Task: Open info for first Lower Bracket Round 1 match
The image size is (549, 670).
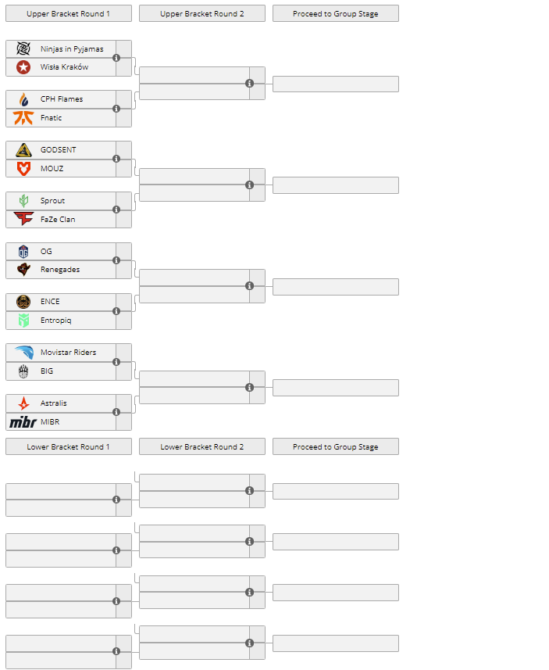Action: (116, 500)
